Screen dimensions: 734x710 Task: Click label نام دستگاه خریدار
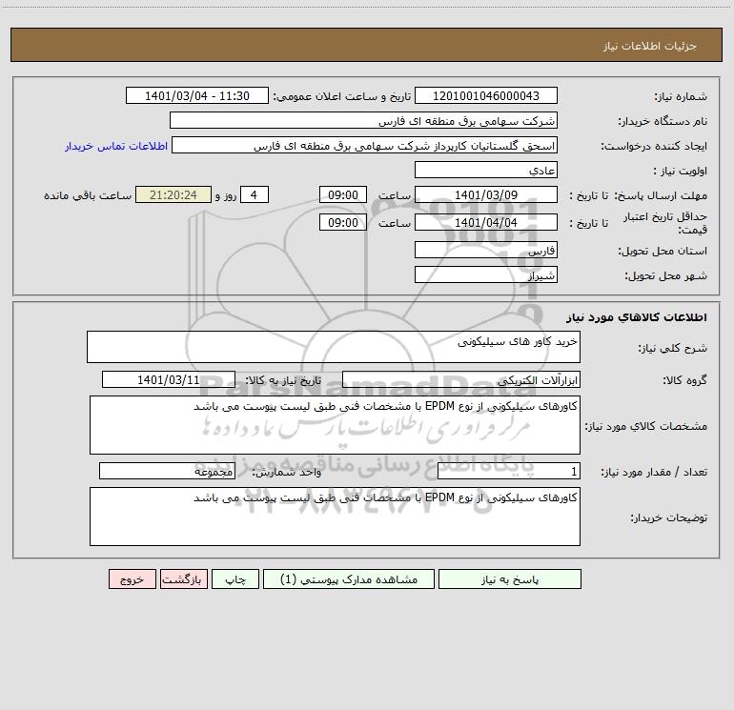tap(663, 121)
